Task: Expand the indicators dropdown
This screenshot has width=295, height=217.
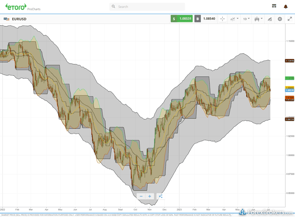Action: pos(235,18)
